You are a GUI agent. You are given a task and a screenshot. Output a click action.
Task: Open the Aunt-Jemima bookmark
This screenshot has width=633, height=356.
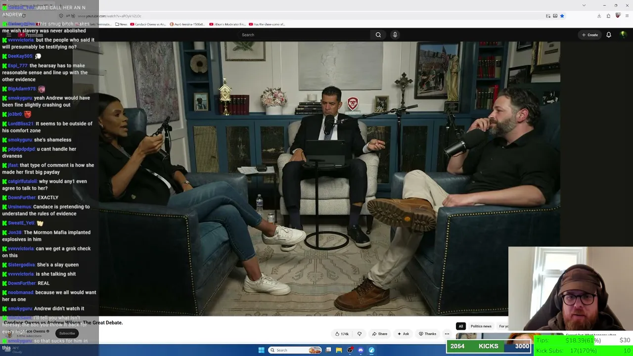coord(187,24)
